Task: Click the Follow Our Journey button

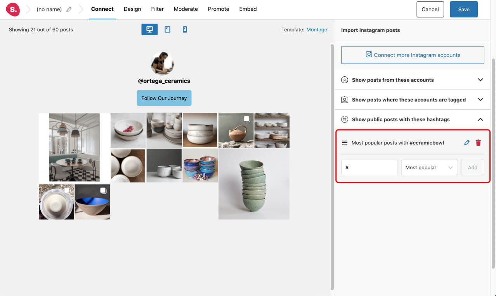Action: click(164, 98)
